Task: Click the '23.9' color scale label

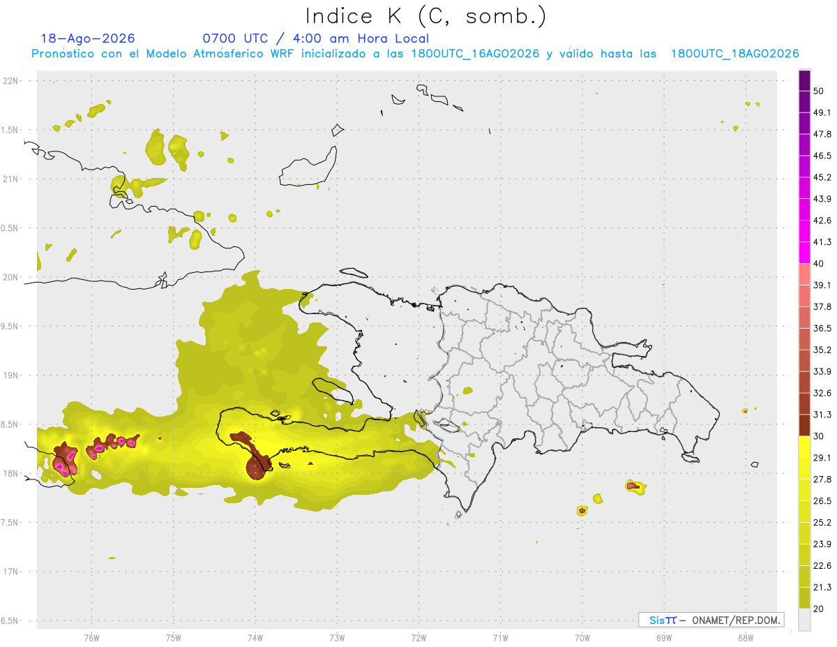Action: [822, 544]
